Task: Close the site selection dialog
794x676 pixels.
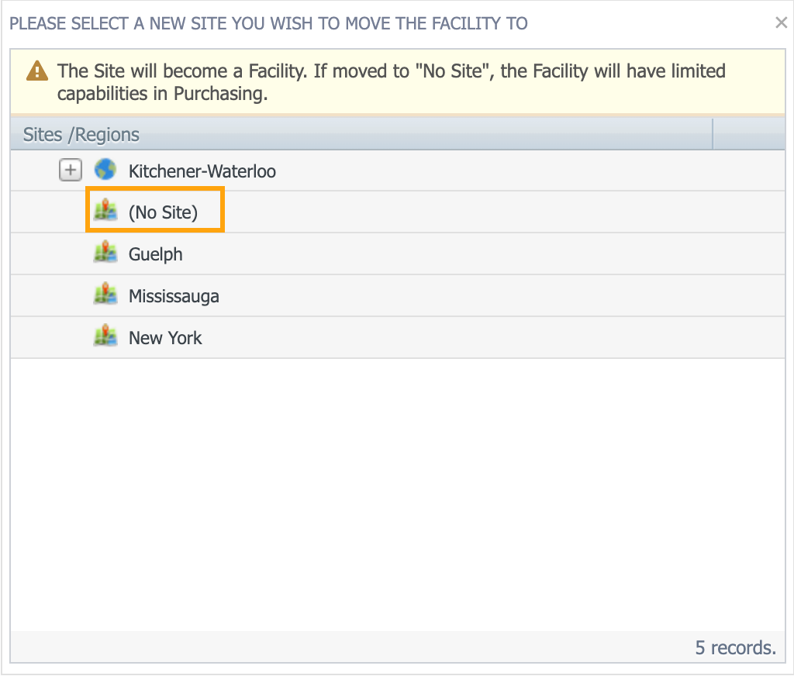Action: click(x=781, y=23)
